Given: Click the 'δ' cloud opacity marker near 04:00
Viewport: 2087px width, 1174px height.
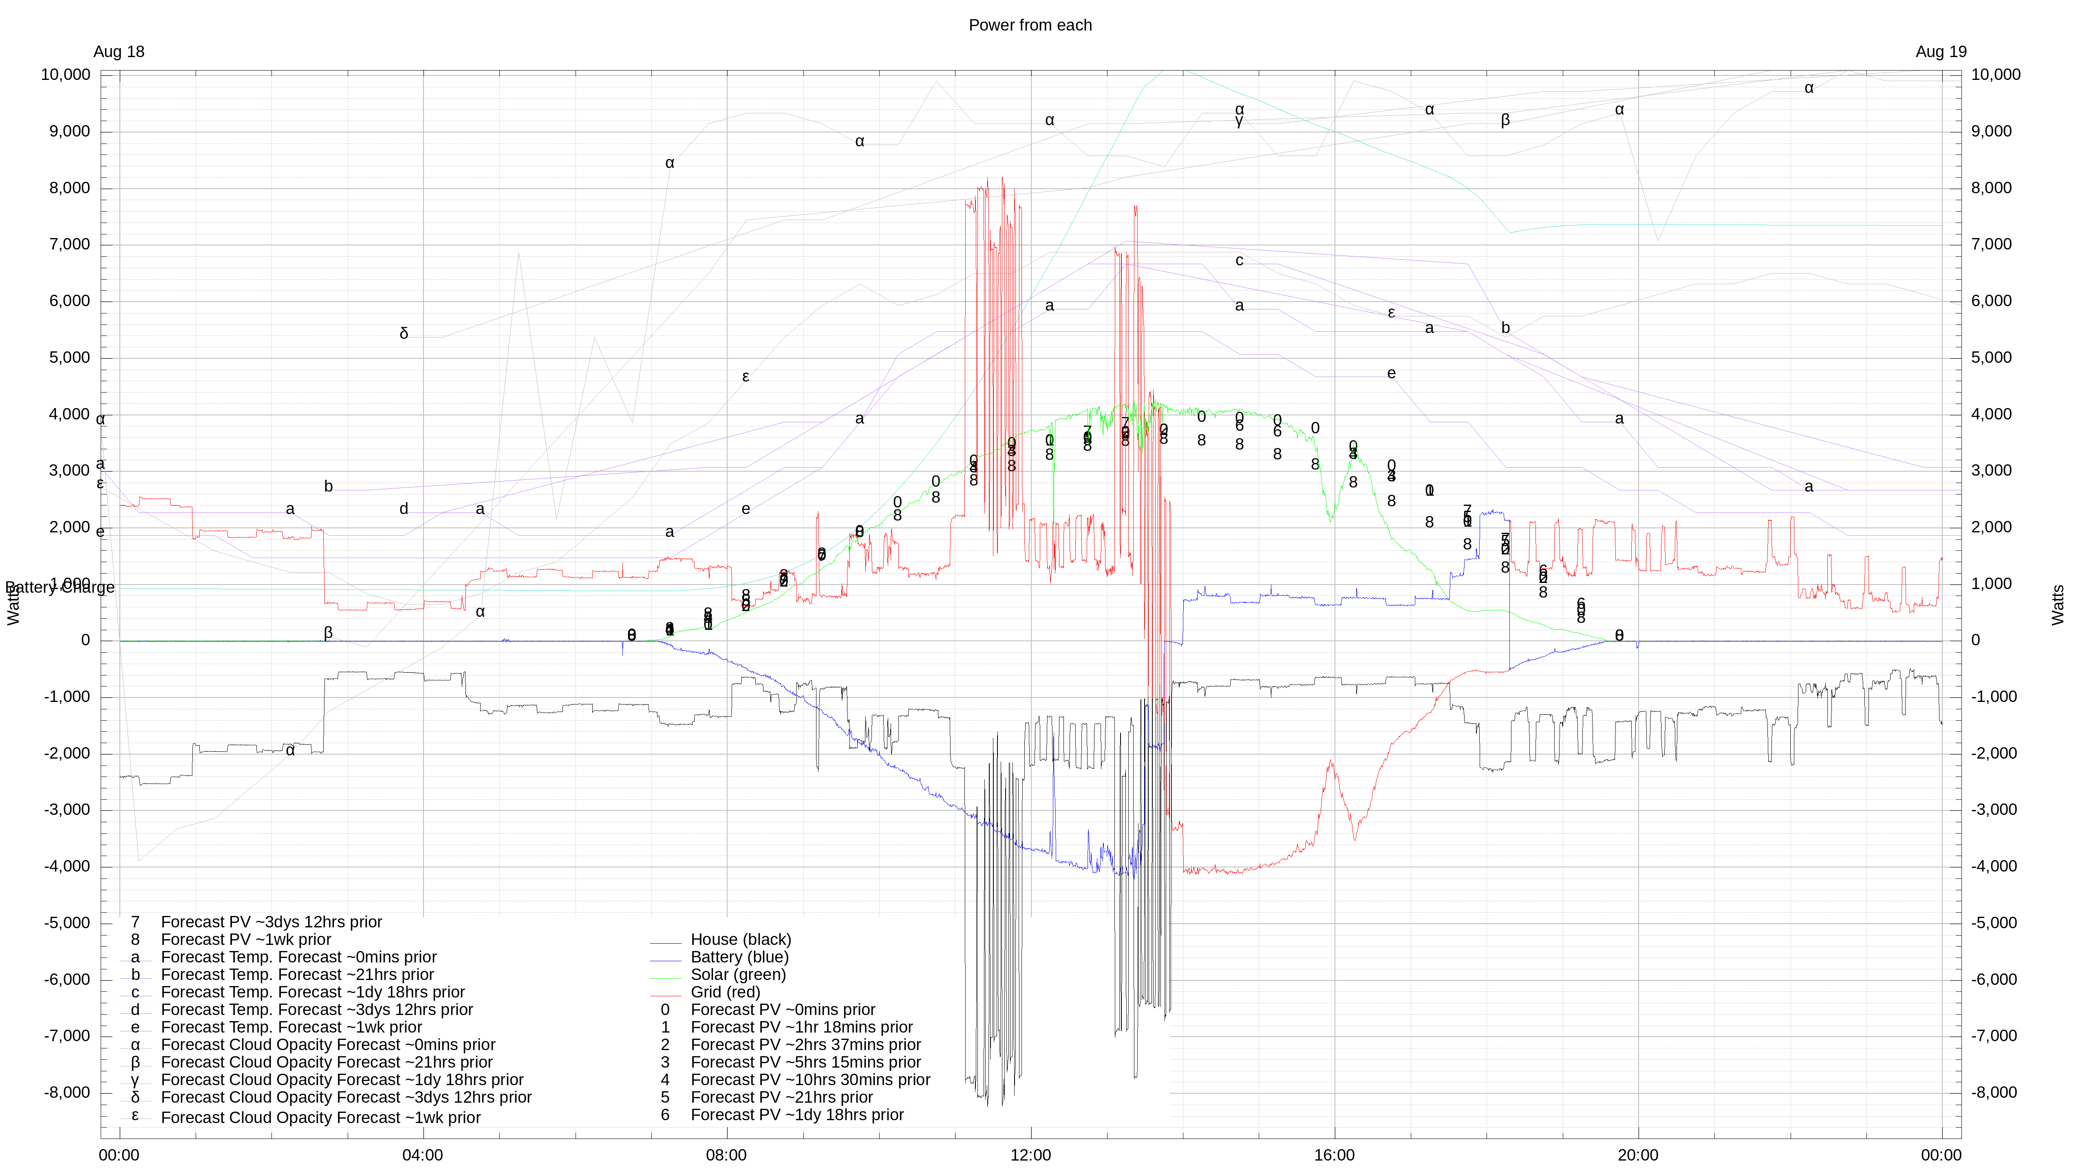Looking at the screenshot, I should click(404, 334).
